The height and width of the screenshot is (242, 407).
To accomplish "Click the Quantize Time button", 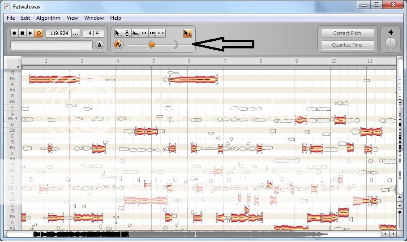I will pyautogui.click(x=347, y=45).
